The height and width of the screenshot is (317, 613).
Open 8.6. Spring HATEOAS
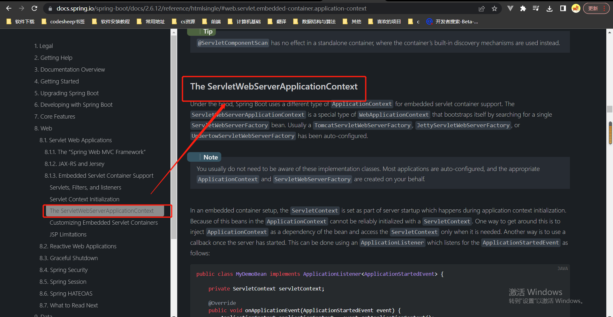click(x=66, y=294)
